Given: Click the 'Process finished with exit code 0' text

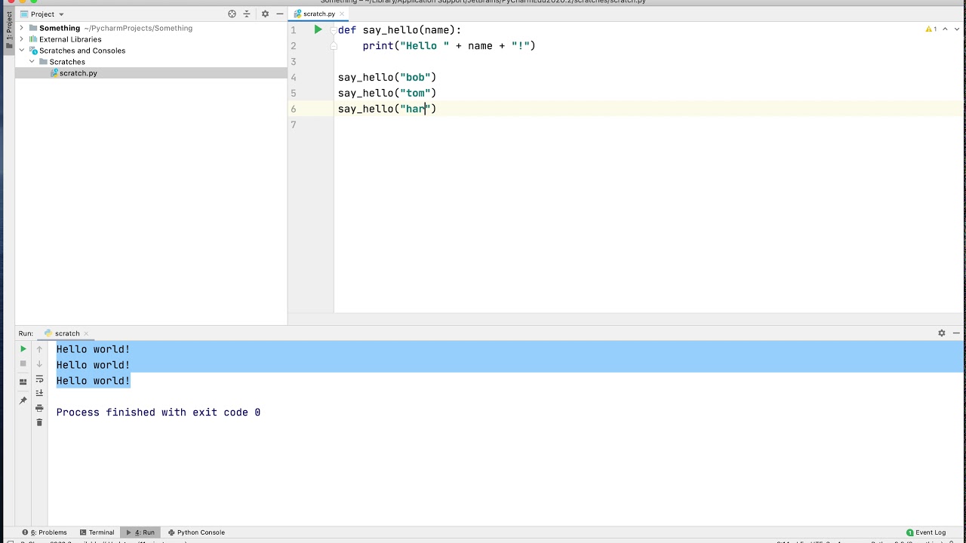Looking at the screenshot, I should 158,413.
